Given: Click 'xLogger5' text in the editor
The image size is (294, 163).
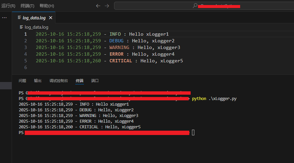Looking at the screenshot, I should pos(172,61).
